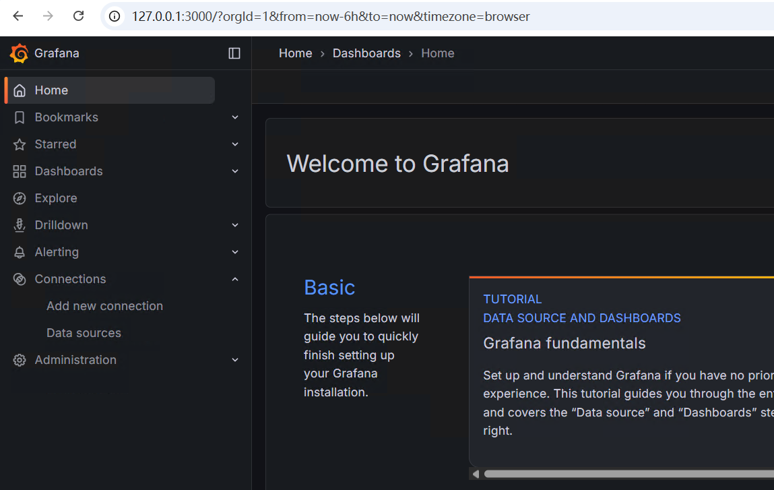The height and width of the screenshot is (490, 774).
Task: Click the Grafana title text in sidebar
Action: [x=57, y=53]
